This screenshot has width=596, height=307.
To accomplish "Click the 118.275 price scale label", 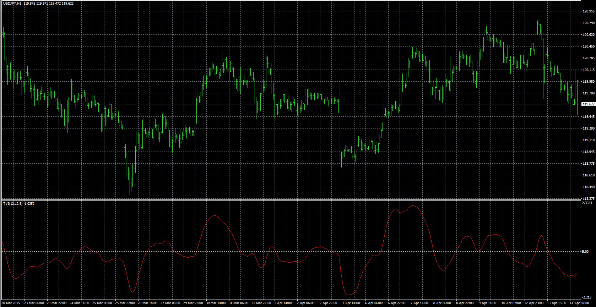I will click(x=589, y=198).
